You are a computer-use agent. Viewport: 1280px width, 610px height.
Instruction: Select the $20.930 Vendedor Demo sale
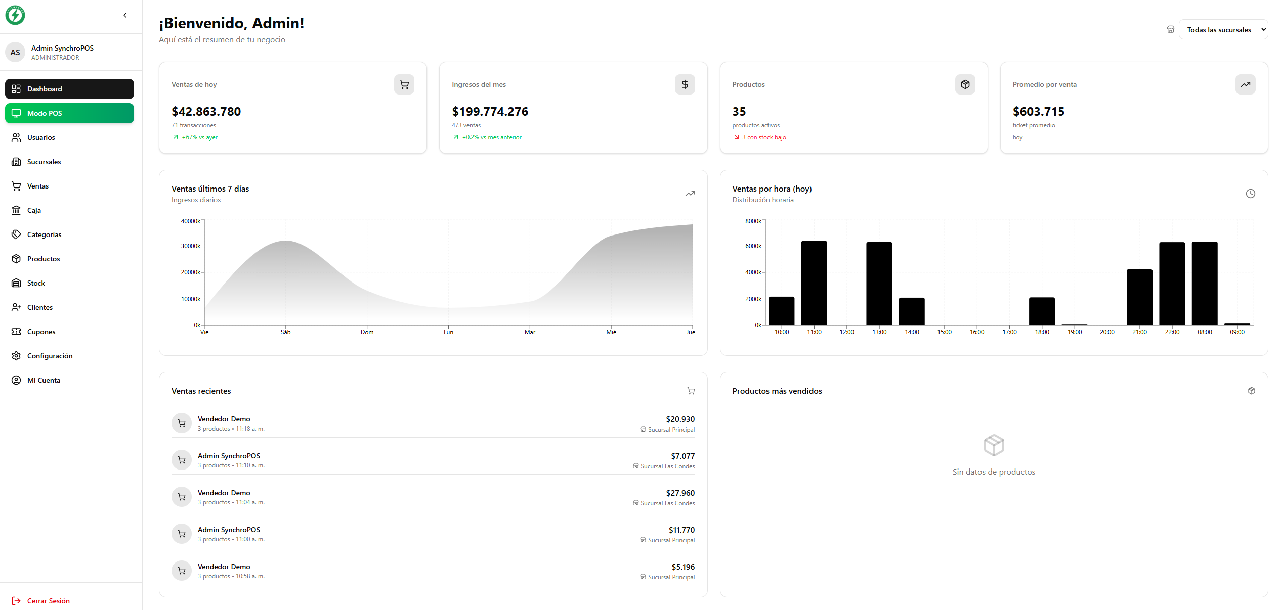point(433,424)
